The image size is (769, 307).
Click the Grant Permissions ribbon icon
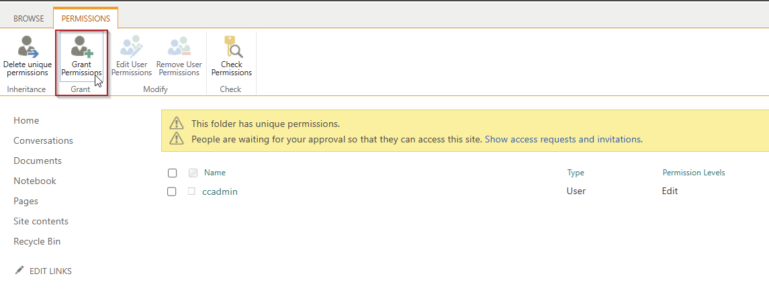coord(82,47)
